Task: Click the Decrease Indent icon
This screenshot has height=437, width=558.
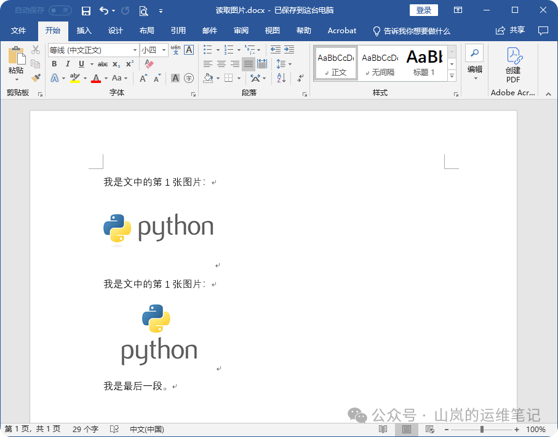Action: click(276, 50)
